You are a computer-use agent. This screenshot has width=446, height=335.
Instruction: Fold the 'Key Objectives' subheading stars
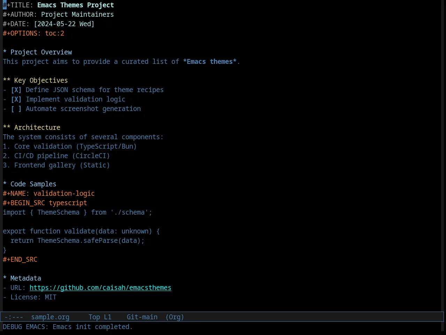tap(7, 81)
